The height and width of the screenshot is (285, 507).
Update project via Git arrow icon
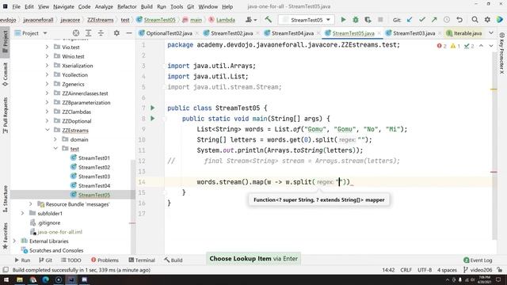click(x=410, y=20)
